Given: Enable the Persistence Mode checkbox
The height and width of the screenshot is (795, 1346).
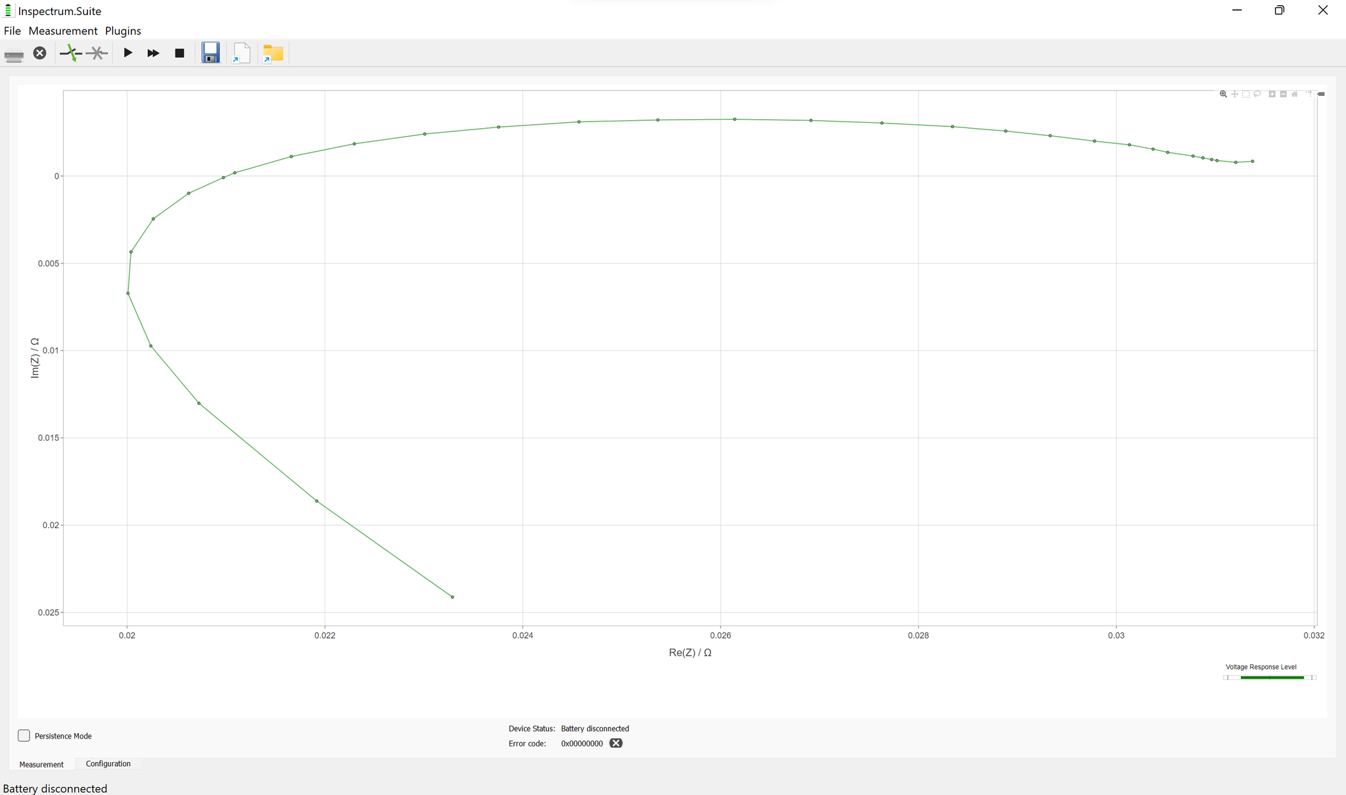Looking at the screenshot, I should [x=24, y=736].
